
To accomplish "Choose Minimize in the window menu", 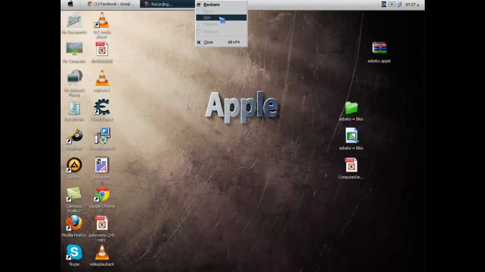I will tap(221, 24).
